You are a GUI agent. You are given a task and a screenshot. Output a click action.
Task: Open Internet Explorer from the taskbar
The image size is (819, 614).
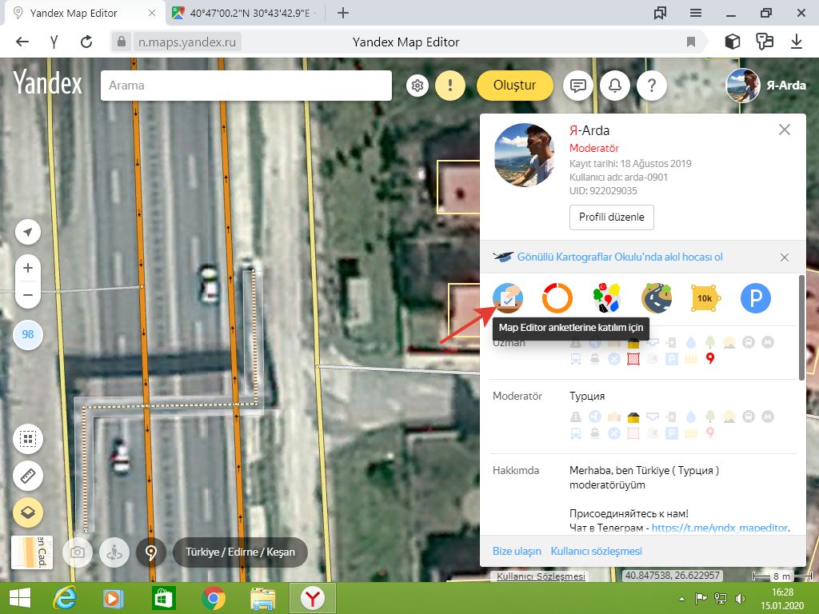pos(65,598)
